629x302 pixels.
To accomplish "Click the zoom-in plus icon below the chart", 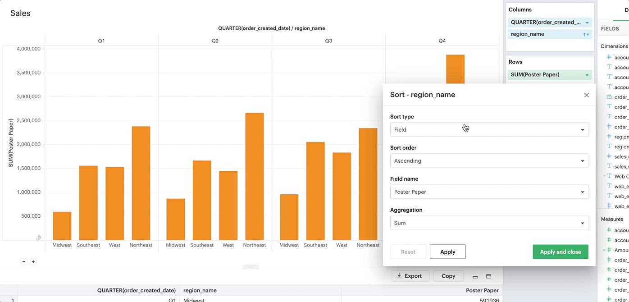I will [32, 261].
